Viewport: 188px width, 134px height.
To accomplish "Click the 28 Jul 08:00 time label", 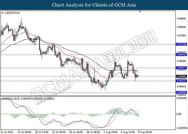I will click(x=93, y=132).
